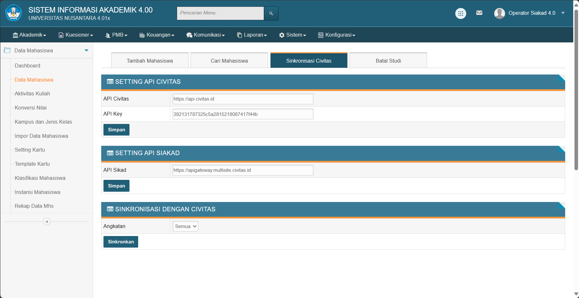Click the university logo emblem
Viewport: 579px width, 298px height.
click(13, 13)
